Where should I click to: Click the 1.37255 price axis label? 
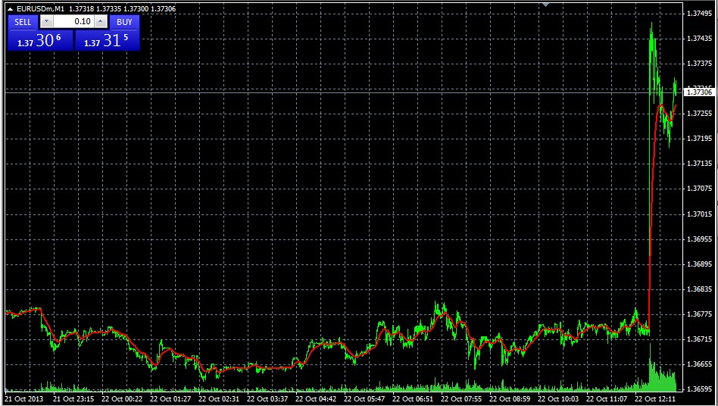pos(699,114)
